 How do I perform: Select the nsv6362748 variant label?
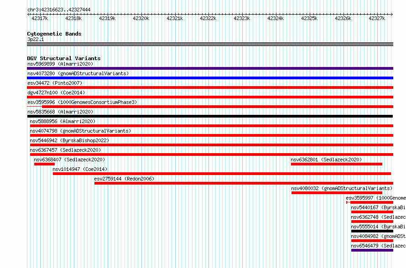[x=378, y=217]
